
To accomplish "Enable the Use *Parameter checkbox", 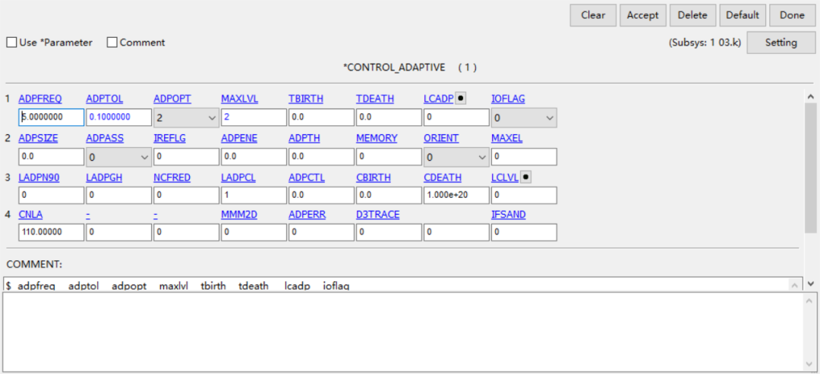I will [x=11, y=42].
